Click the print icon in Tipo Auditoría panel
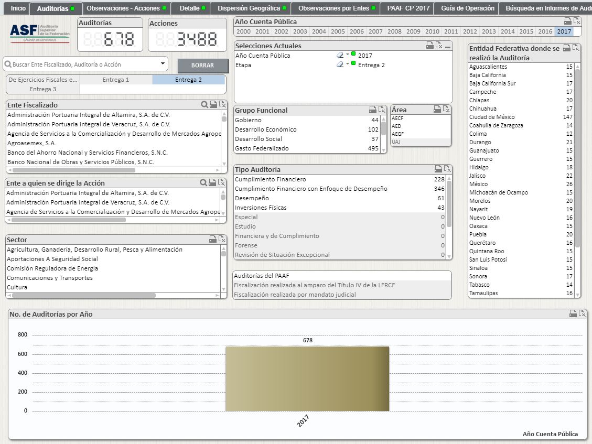 [x=438, y=169]
